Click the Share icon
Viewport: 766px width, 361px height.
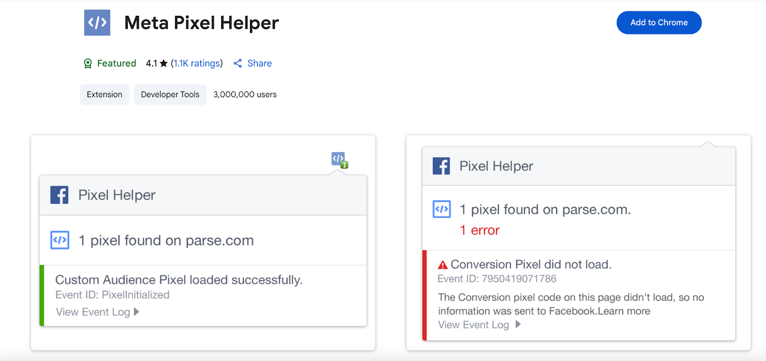point(237,63)
